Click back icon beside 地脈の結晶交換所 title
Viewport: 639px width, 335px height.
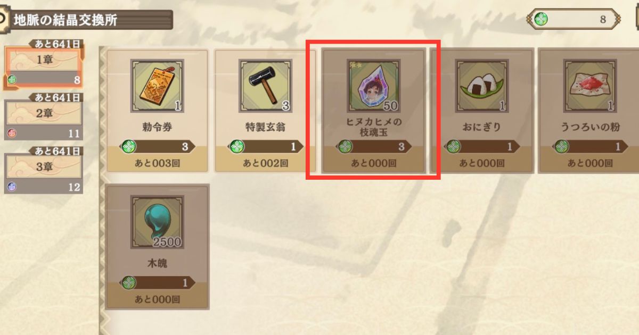[3, 20]
